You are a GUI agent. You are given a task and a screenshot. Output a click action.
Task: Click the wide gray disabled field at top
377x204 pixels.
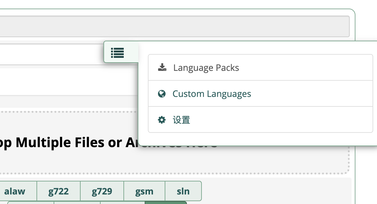[x=175, y=26]
